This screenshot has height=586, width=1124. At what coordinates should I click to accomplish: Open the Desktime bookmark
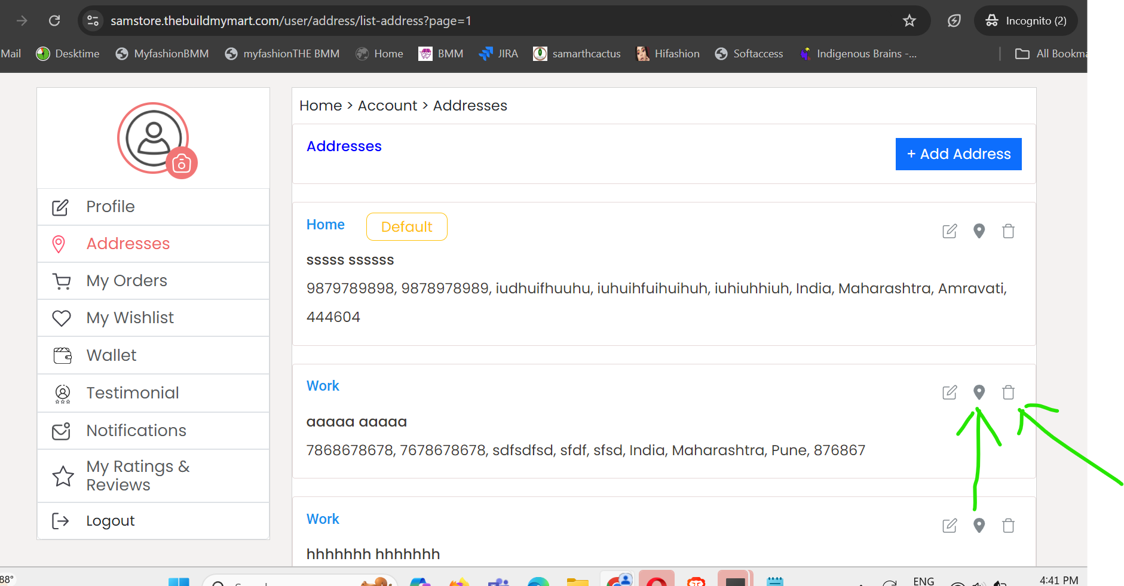coord(68,54)
